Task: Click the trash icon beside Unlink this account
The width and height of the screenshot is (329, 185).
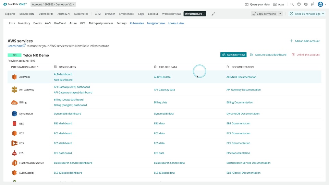Action: pos(293,54)
